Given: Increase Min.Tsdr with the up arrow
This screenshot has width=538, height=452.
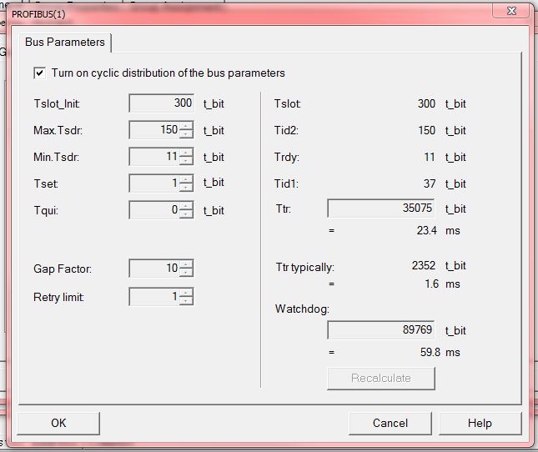Looking at the screenshot, I should (x=186, y=153).
